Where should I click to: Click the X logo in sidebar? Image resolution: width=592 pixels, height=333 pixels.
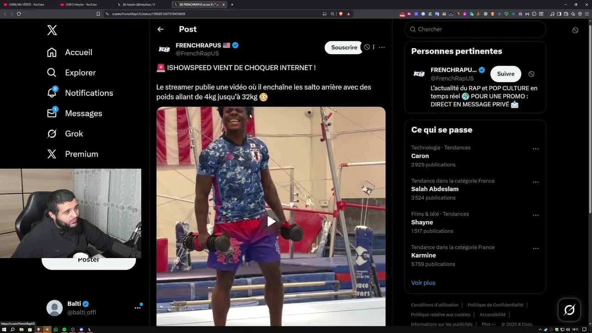click(x=52, y=31)
